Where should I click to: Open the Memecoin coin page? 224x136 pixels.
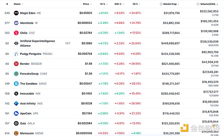tap(27, 133)
